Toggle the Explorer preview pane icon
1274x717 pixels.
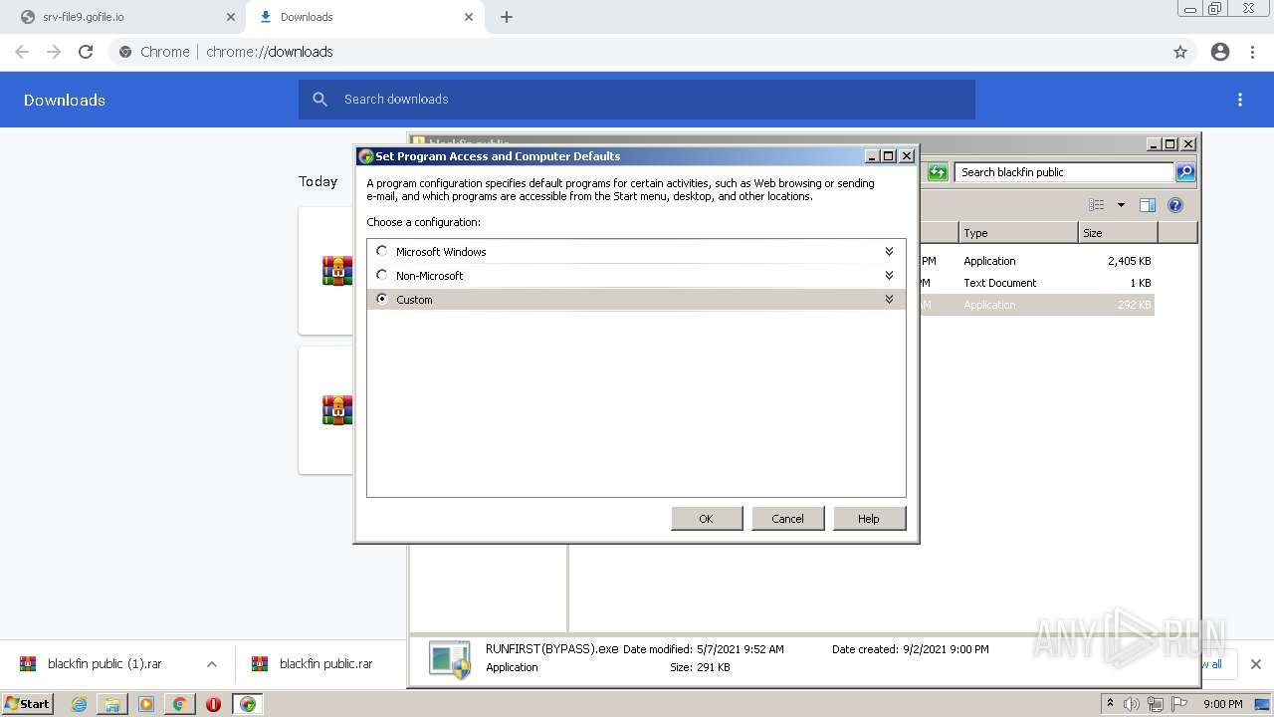pos(1148,205)
